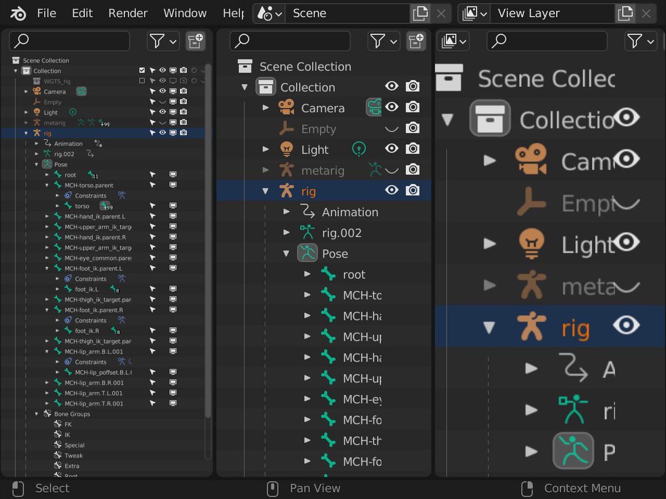The image size is (666, 499).
Task: Toggle Camera selectable arrow in left outliner
Action: tap(152, 91)
